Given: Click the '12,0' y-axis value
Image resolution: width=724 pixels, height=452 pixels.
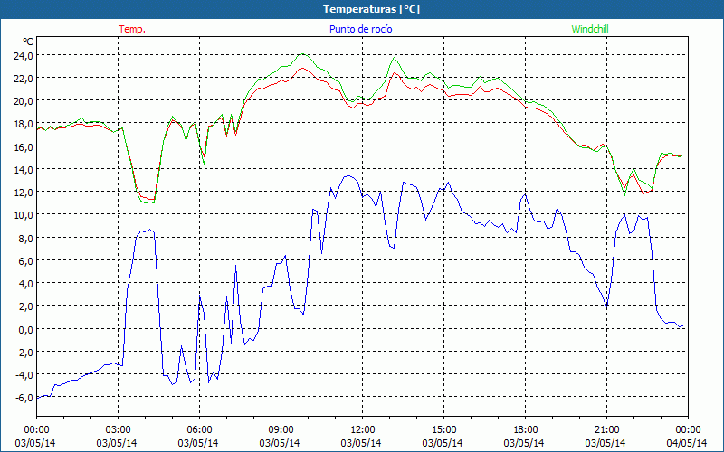Looking at the screenshot, I should (x=24, y=193).
